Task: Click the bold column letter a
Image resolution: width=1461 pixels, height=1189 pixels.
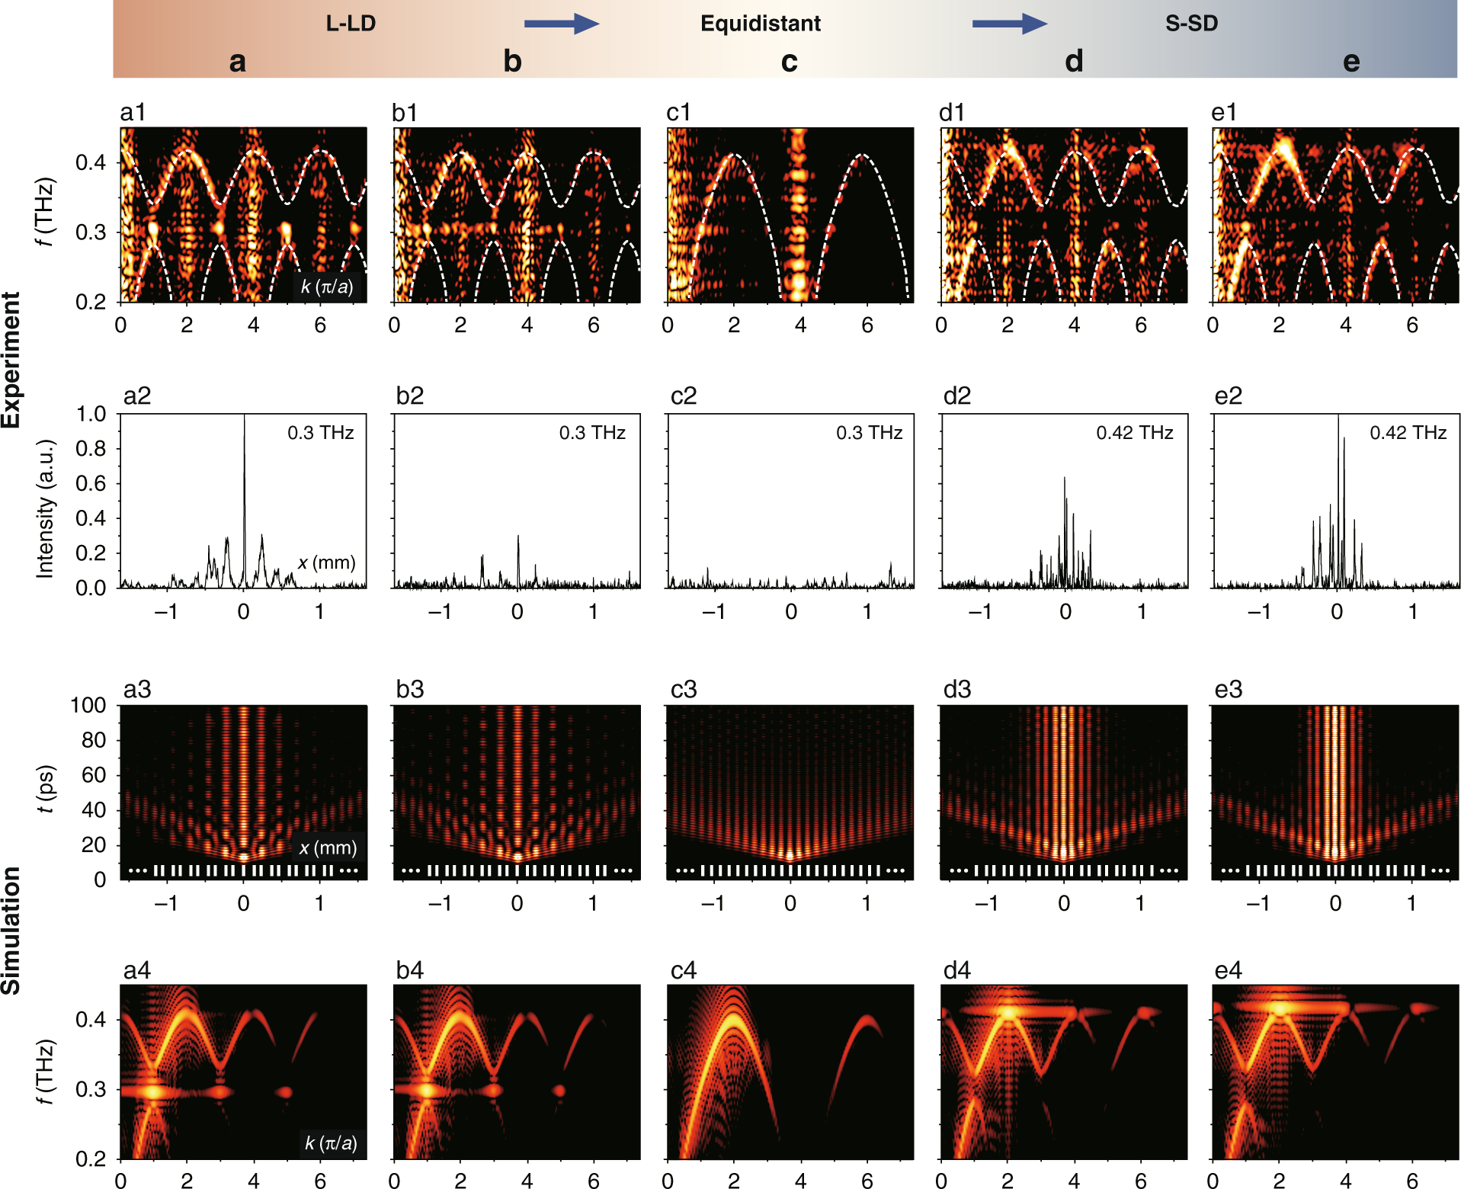Action: pyautogui.click(x=238, y=62)
